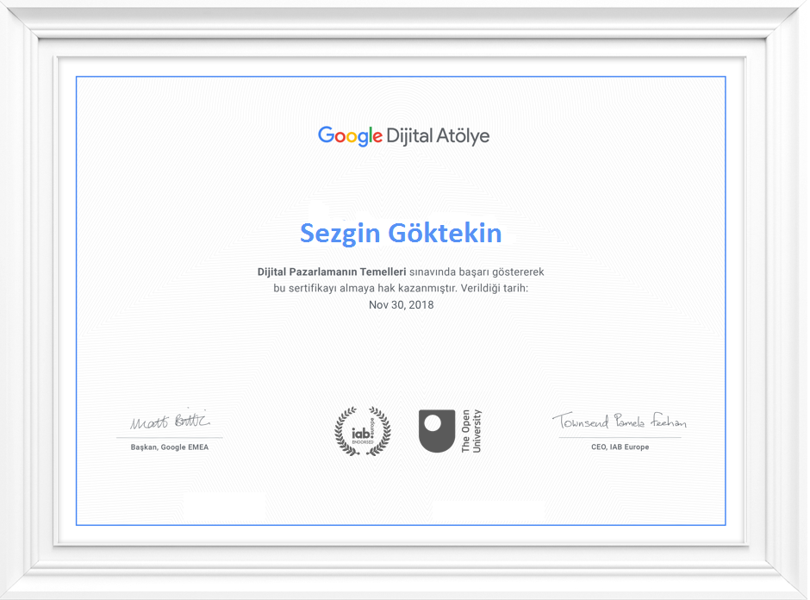Click the underline above "Başkan, Google EMEA"
This screenshot has height=600, width=810.
(170, 438)
